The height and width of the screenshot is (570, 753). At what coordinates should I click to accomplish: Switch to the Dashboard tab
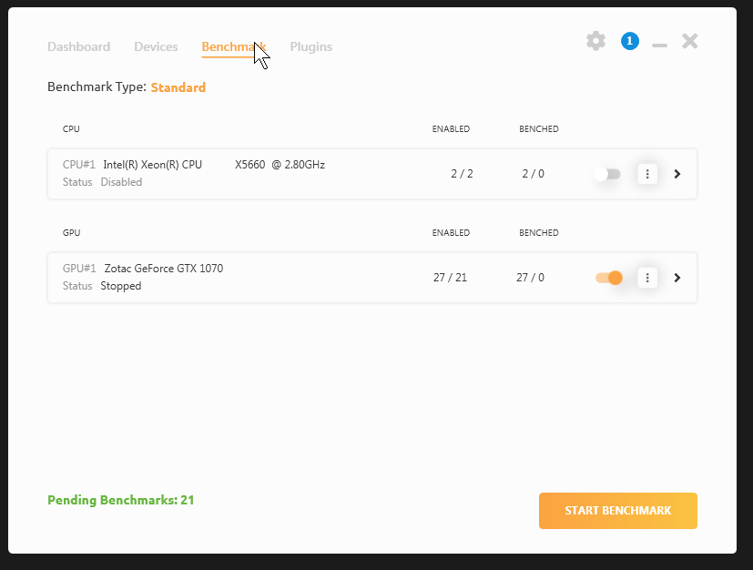[78, 46]
